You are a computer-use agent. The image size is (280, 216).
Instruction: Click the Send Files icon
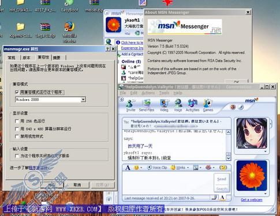(x=147, y=105)
